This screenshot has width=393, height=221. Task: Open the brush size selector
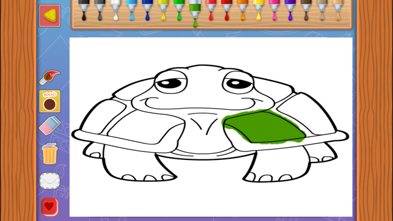click(50, 101)
